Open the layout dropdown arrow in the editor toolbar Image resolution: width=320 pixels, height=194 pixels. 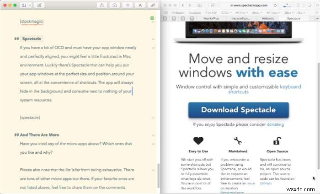tap(30, 5)
